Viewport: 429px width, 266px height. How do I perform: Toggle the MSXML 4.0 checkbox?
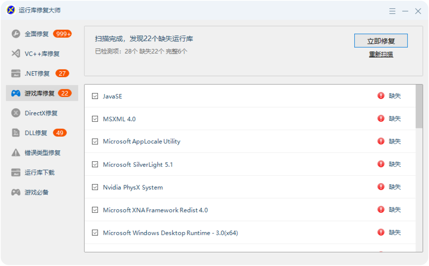click(95, 119)
